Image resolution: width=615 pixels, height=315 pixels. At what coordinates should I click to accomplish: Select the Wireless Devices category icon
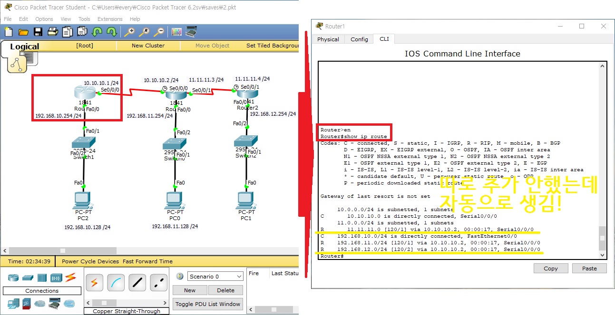[x=56, y=278]
